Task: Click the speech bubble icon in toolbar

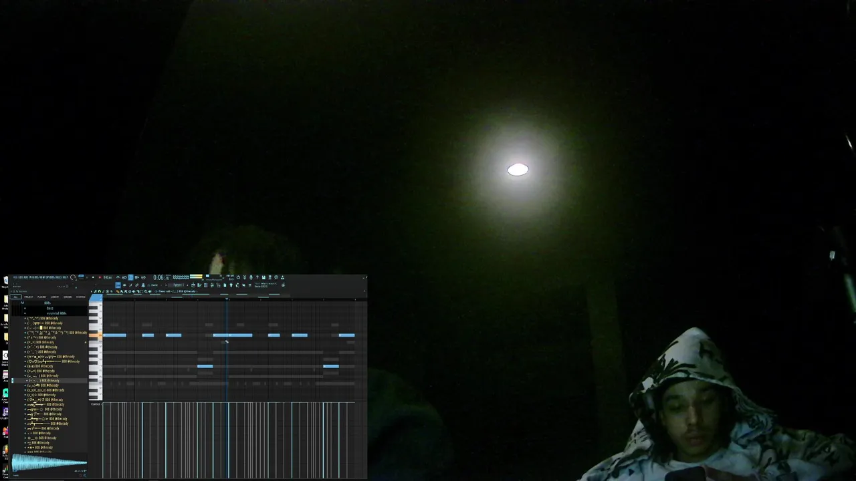Action: pos(276,277)
